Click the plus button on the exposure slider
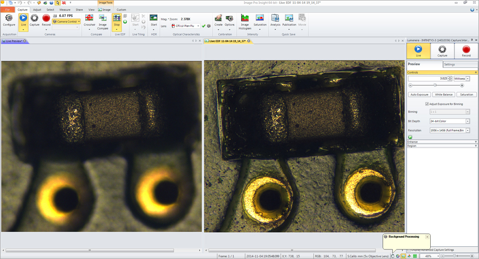The height and width of the screenshot is (259, 479). point(462,85)
